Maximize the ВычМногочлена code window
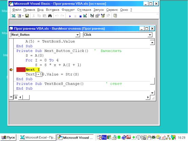The width and height of the screenshot is (188, 141). click(147, 29)
